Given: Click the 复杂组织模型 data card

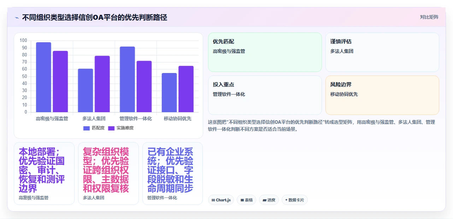Looking at the screenshot, I should (108, 174).
